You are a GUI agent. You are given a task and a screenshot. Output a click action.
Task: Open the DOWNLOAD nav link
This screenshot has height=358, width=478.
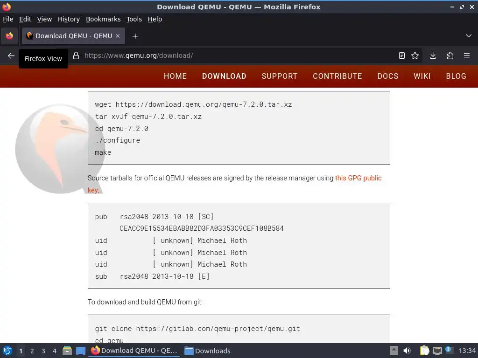[224, 76]
